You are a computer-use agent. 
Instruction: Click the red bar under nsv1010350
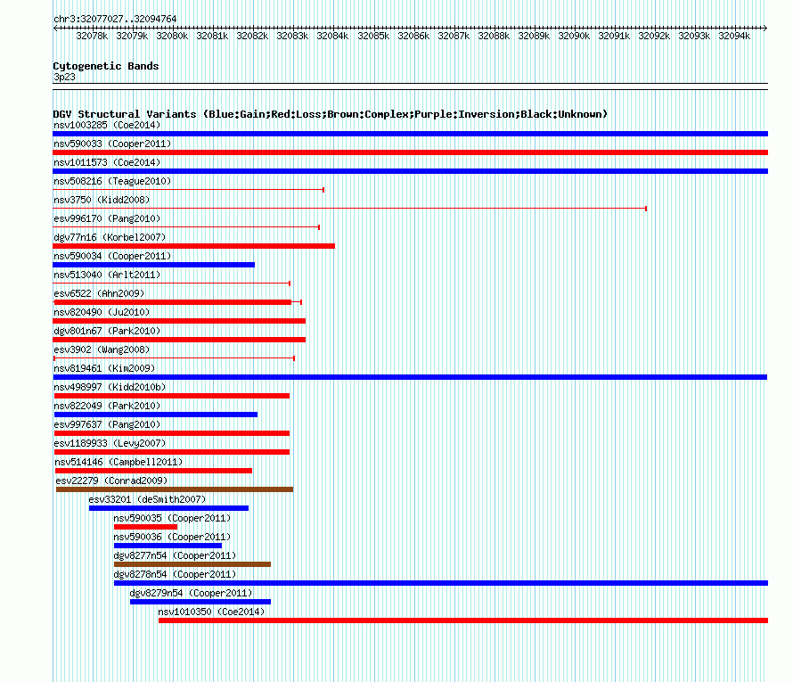point(463,620)
